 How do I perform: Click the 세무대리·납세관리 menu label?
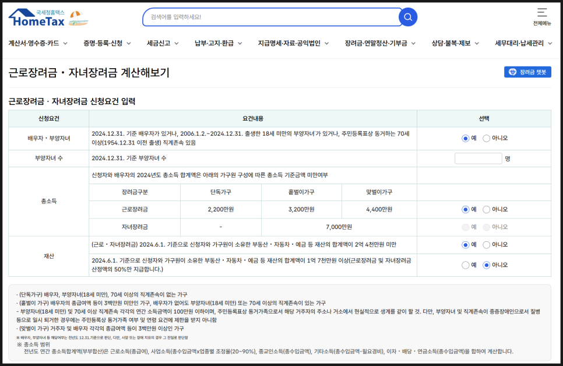click(x=519, y=43)
